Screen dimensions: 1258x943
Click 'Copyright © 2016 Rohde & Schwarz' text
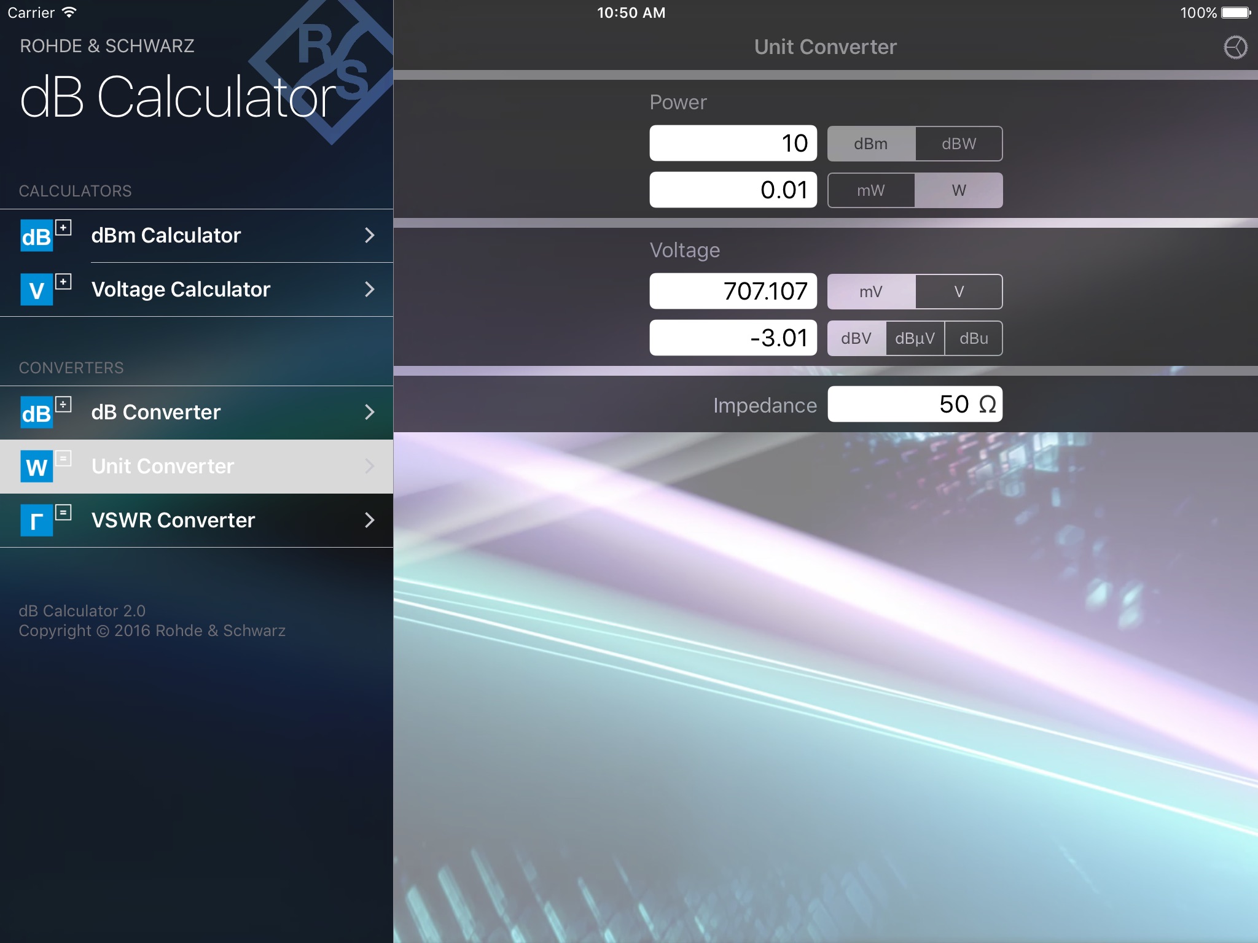point(152,631)
